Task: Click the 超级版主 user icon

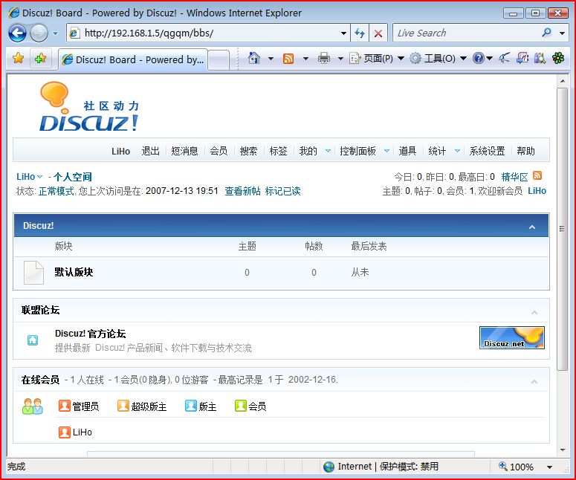Action: coord(123,406)
